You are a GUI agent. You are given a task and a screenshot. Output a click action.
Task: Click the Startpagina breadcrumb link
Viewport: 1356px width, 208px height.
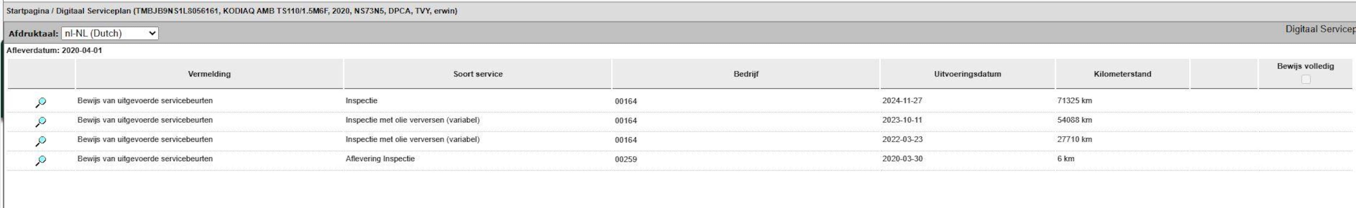point(27,11)
